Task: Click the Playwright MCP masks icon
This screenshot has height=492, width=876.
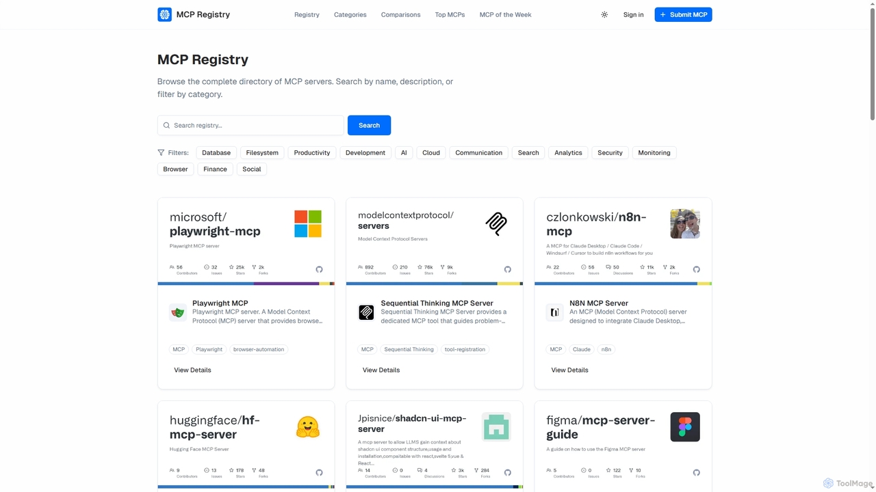Action: tap(178, 312)
